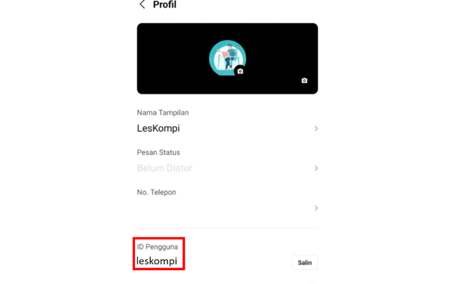
Task: Tap the Pesan Status label
Action: [159, 152]
